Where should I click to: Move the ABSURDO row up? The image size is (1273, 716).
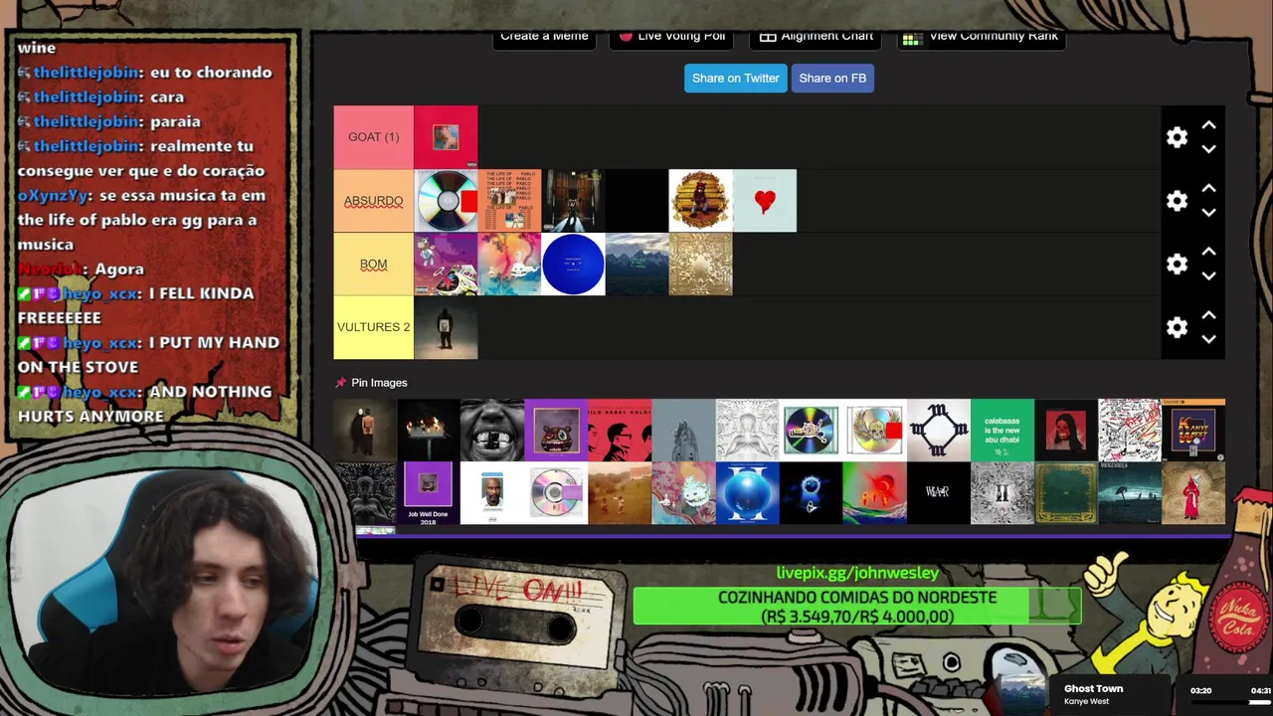click(x=1208, y=189)
